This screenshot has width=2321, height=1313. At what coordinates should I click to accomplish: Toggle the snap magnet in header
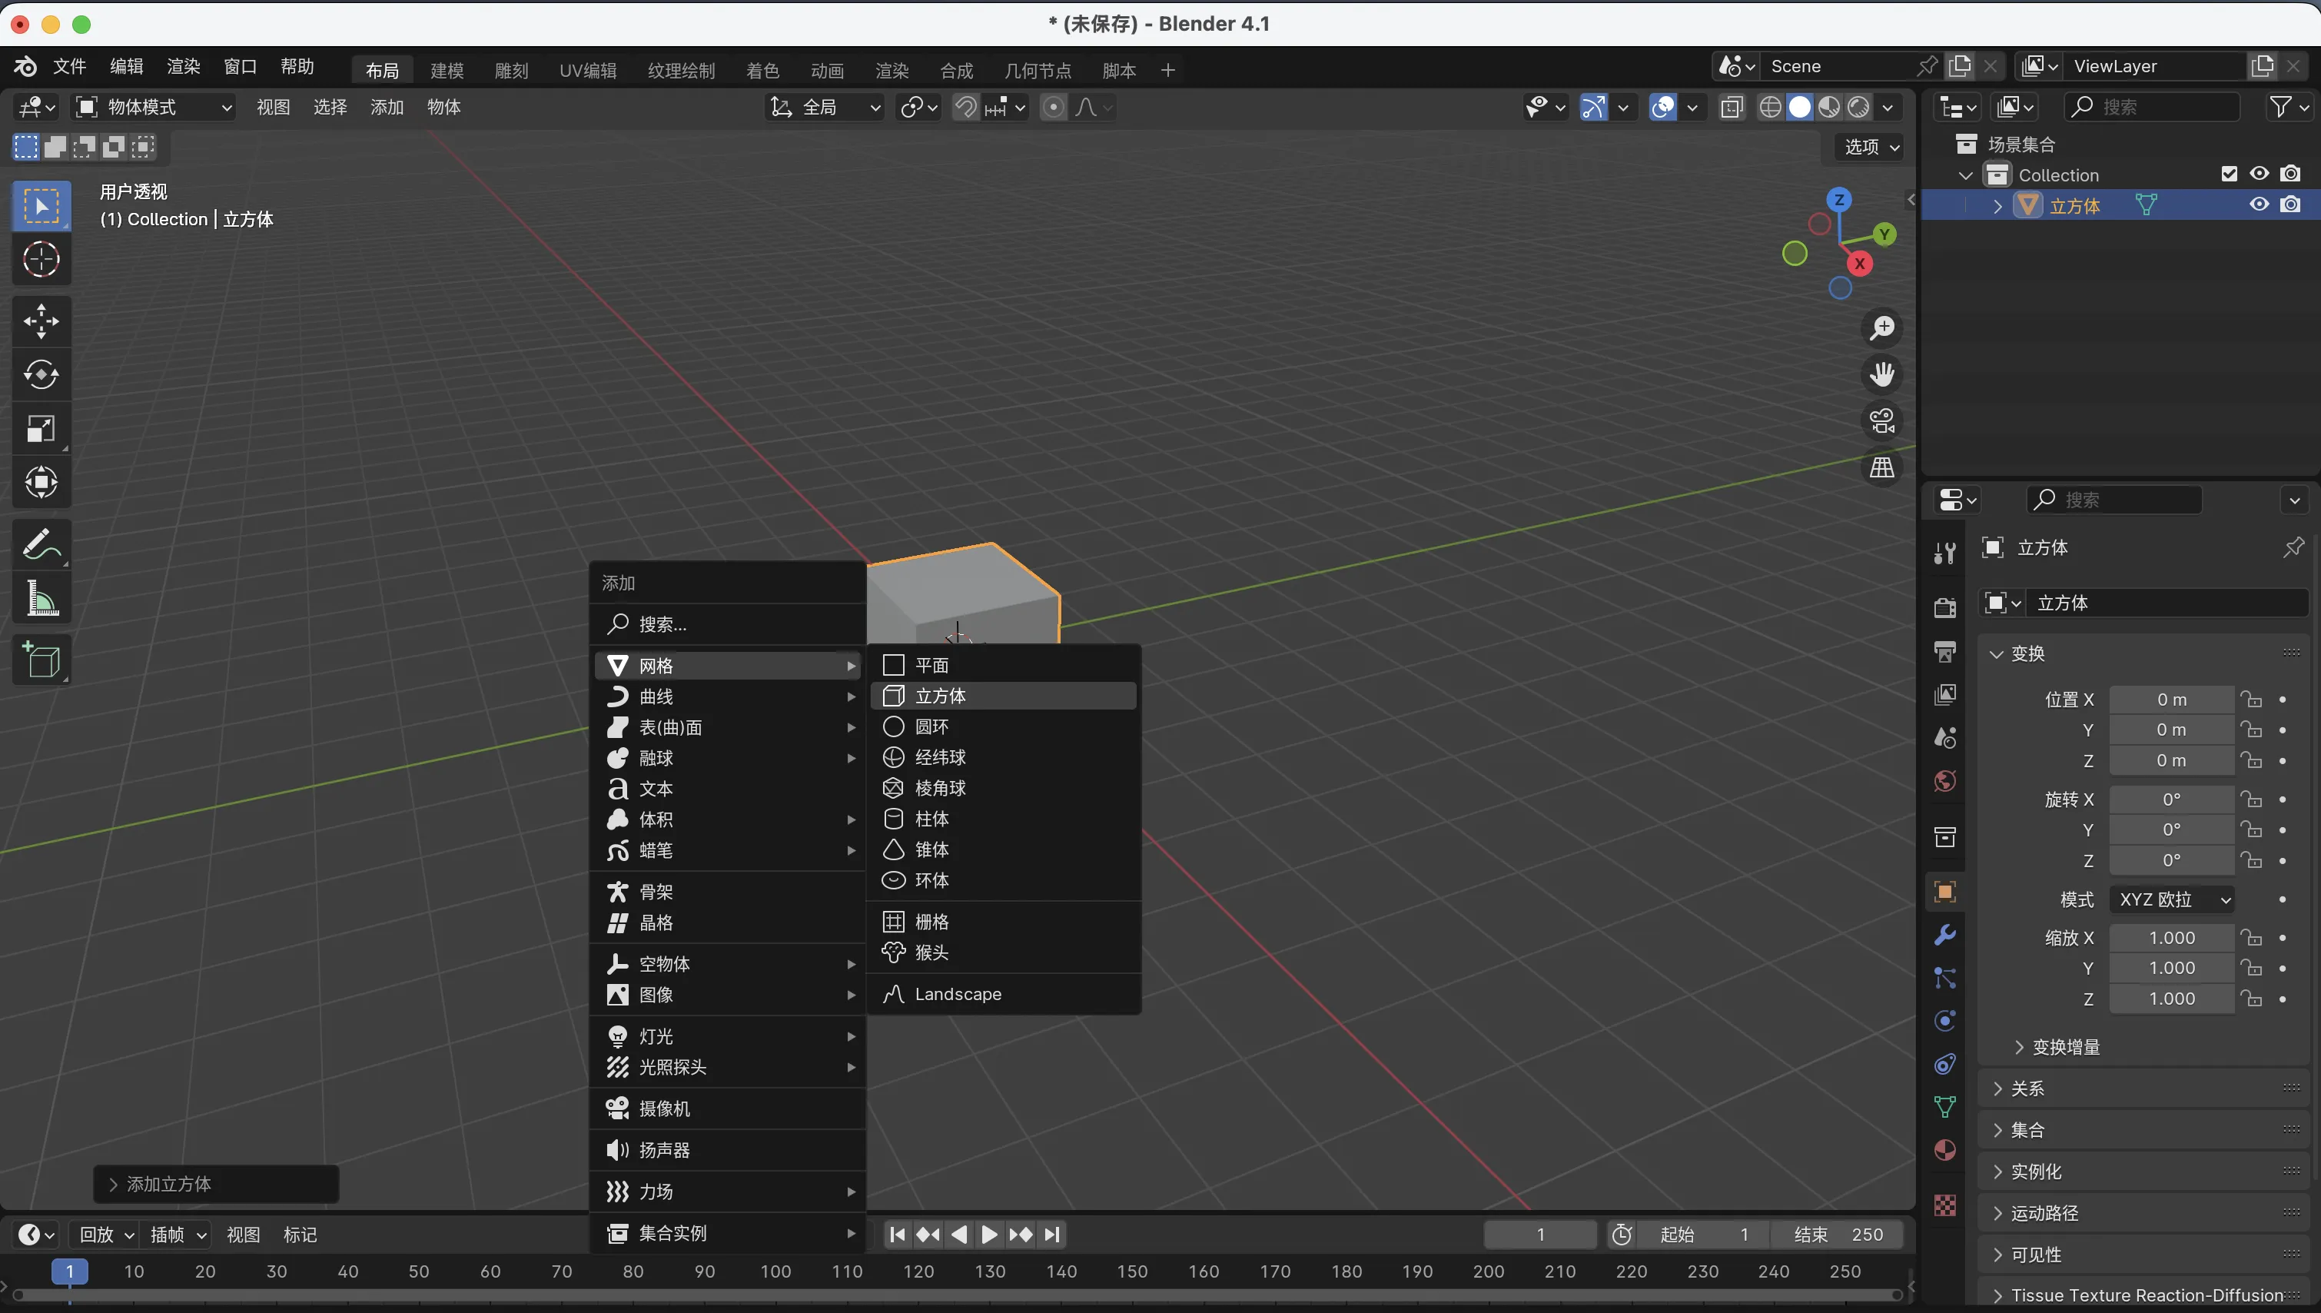[965, 108]
